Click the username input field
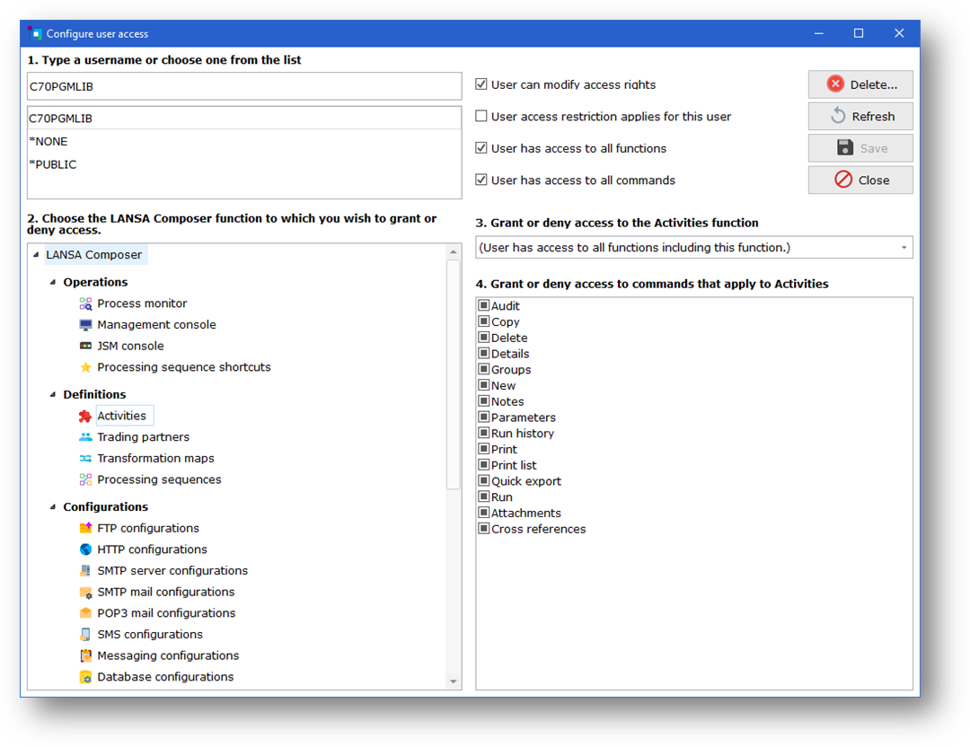The height and width of the screenshot is (747, 970). 244,86
